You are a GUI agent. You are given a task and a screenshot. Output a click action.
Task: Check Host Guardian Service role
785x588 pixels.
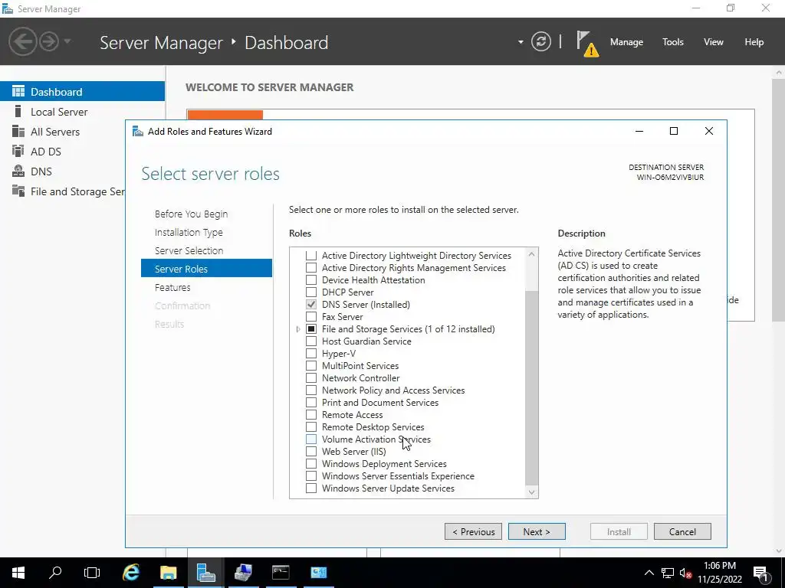(311, 341)
